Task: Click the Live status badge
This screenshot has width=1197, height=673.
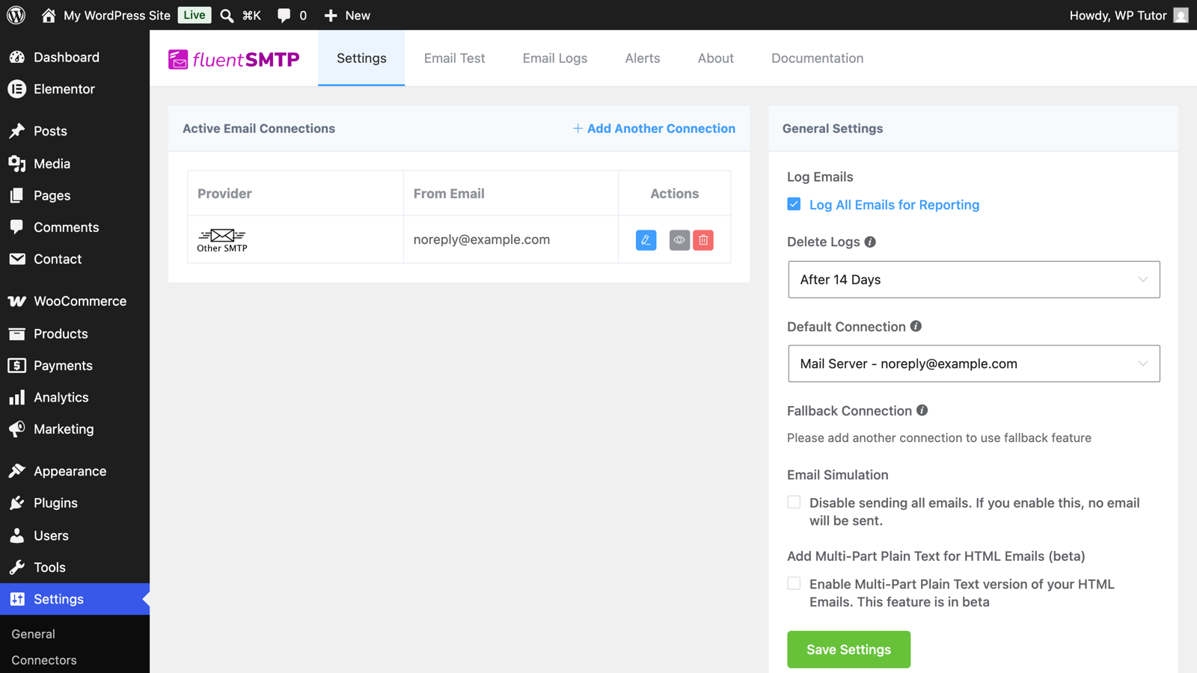Action: [x=195, y=15]
